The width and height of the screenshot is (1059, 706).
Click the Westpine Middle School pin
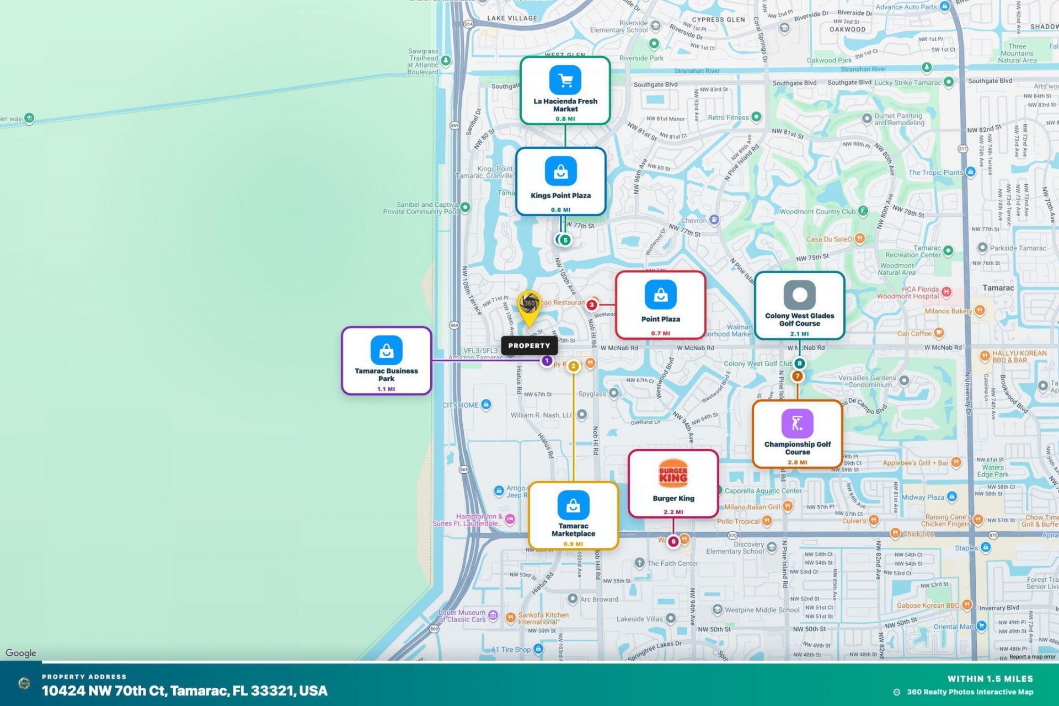coord(717,609)
